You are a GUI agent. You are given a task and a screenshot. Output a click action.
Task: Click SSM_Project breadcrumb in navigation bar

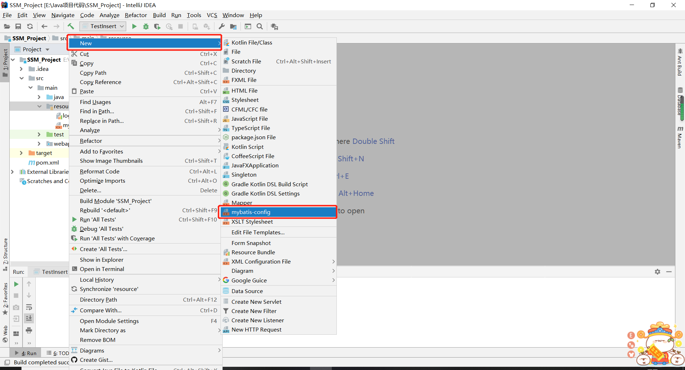point(25,38)
